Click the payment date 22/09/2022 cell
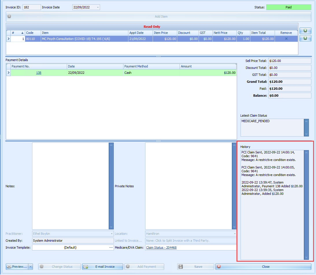Screen dimensions: 316x275 95,73
